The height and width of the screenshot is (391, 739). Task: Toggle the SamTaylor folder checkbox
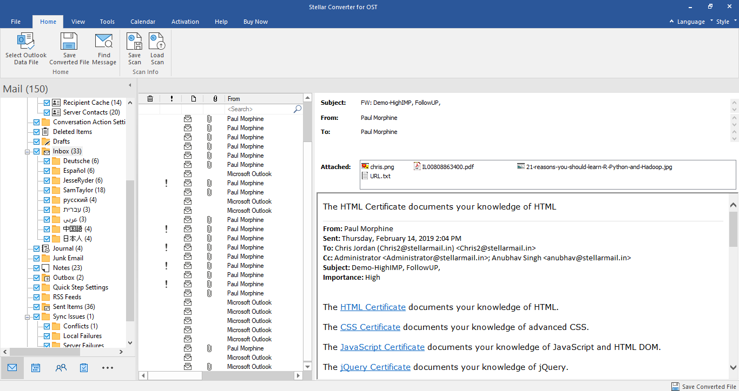coord(47,190)
